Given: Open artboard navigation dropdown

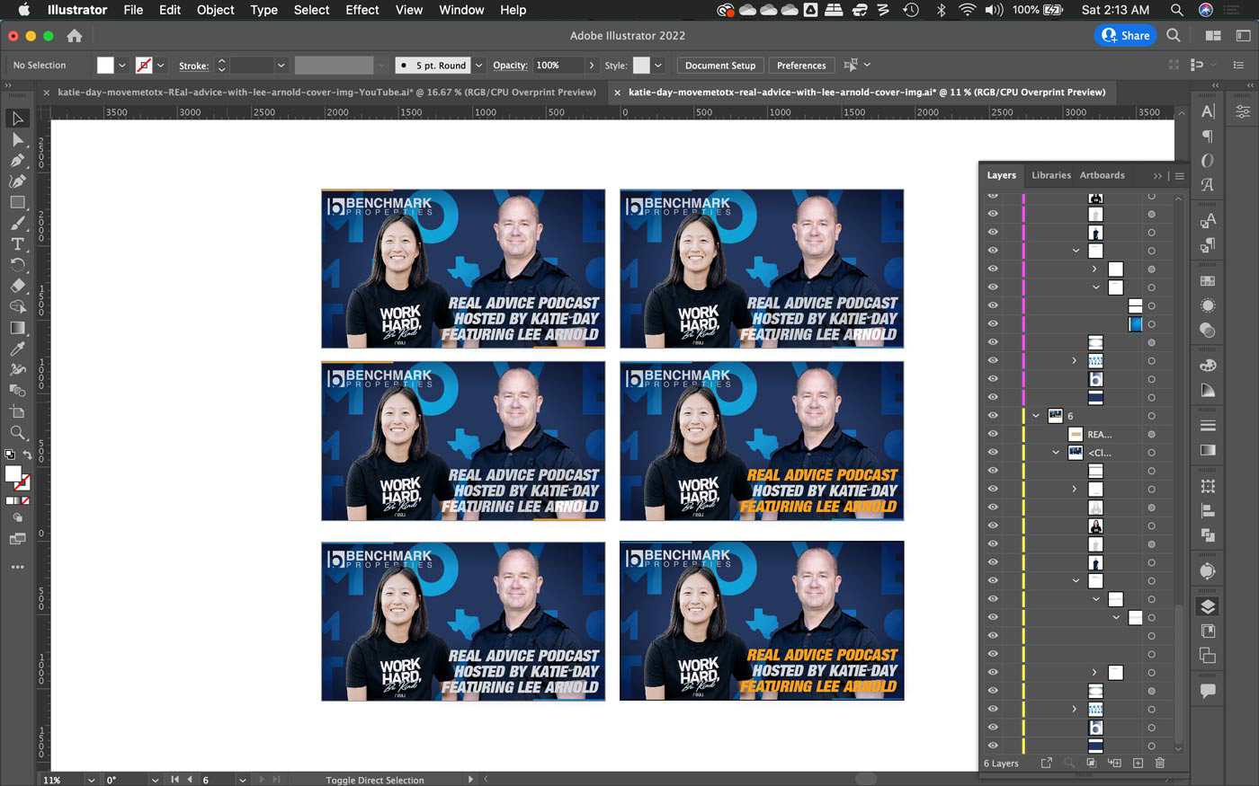Looking at the screenshot, I should pos(243,780).
